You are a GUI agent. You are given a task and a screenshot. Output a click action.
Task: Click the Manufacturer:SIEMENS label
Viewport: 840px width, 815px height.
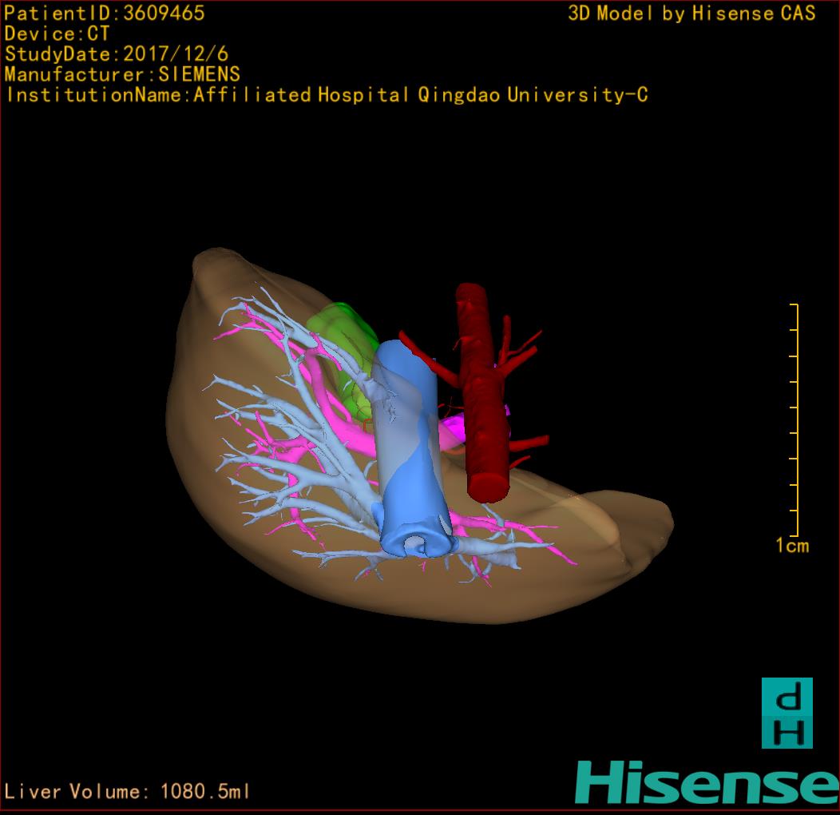point(122,75)
